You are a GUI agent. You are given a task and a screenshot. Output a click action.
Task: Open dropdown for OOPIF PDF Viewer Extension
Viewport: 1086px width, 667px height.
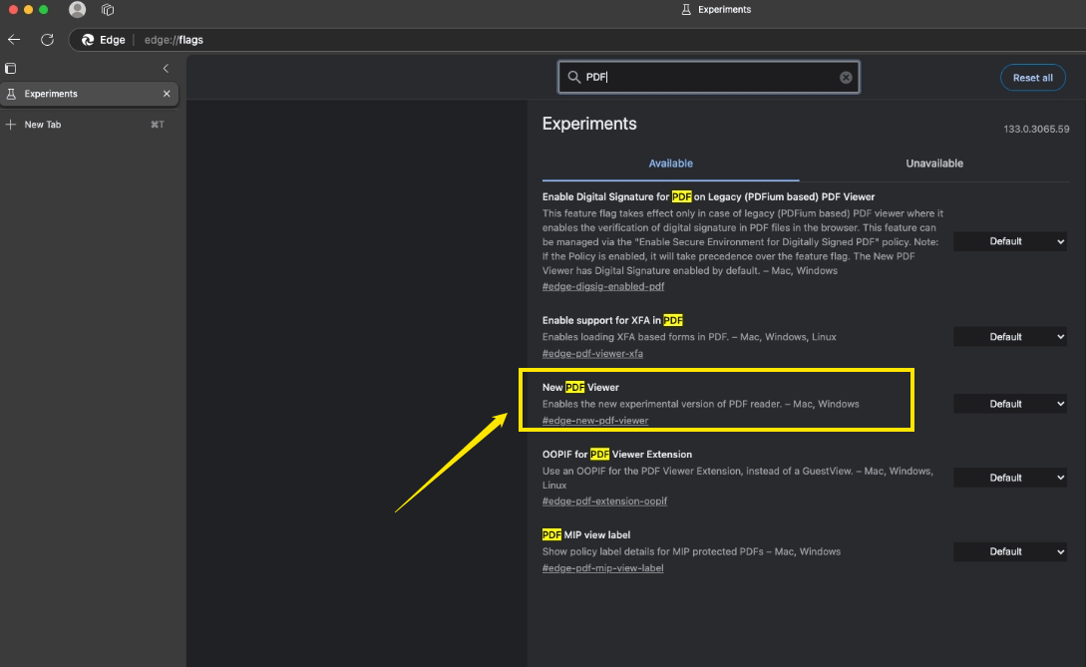tap(1010, 478)
